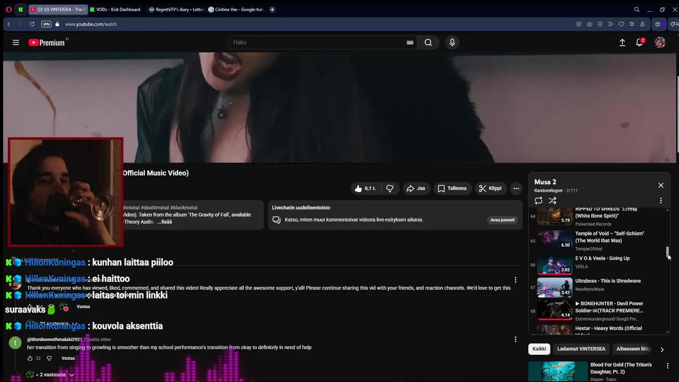Open options for titenikennethmalaki2921's comment
Viewport: 679px width, 382px height.
(515, 340)
